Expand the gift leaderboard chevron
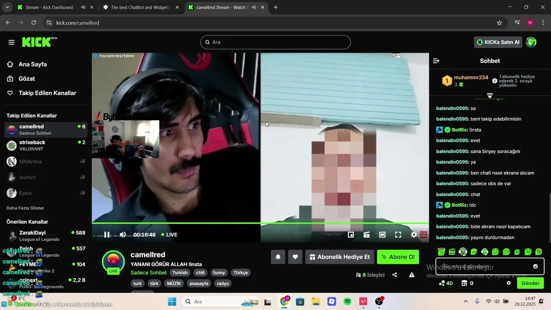 [490, 95]
